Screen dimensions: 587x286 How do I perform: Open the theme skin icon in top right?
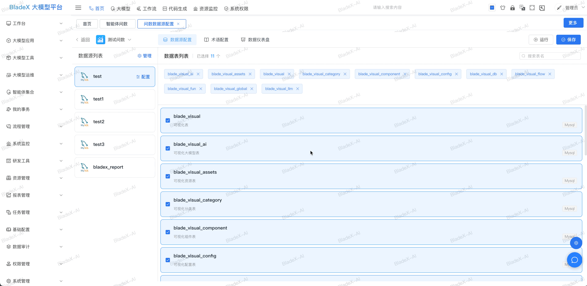pos(503,8)
